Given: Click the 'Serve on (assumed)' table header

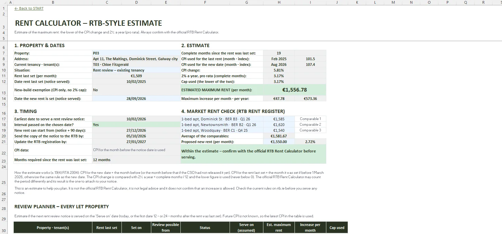Looking at the screenshot, I should click(x=246, y=228).
